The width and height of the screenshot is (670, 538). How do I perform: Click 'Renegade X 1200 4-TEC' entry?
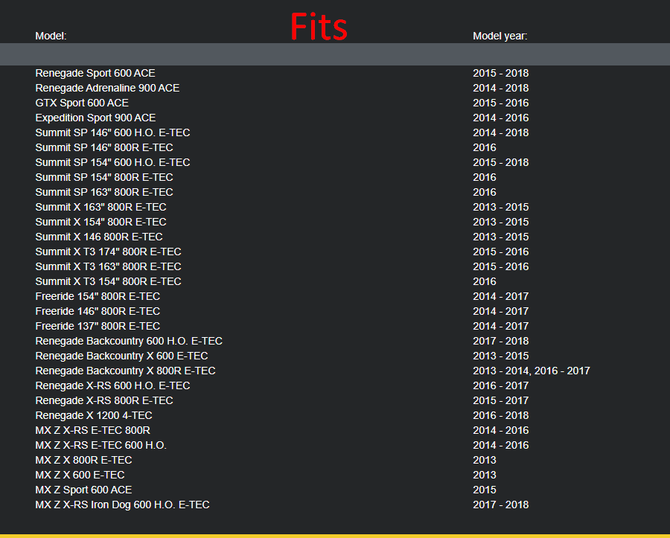(x=94, y=415)
